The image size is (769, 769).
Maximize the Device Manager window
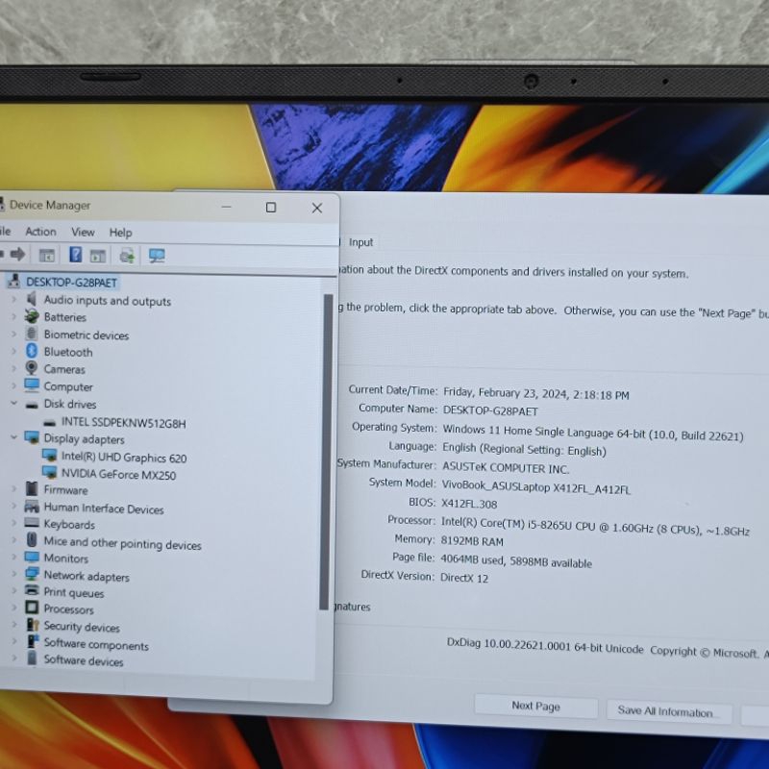pyautogui.click(x=271, y=208)
